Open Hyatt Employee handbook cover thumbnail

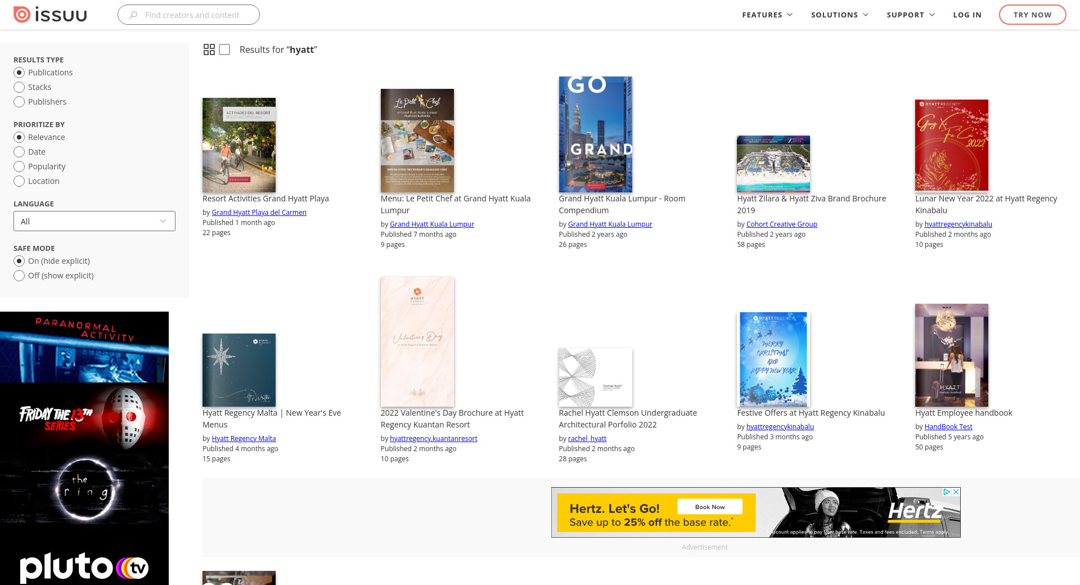951,355
